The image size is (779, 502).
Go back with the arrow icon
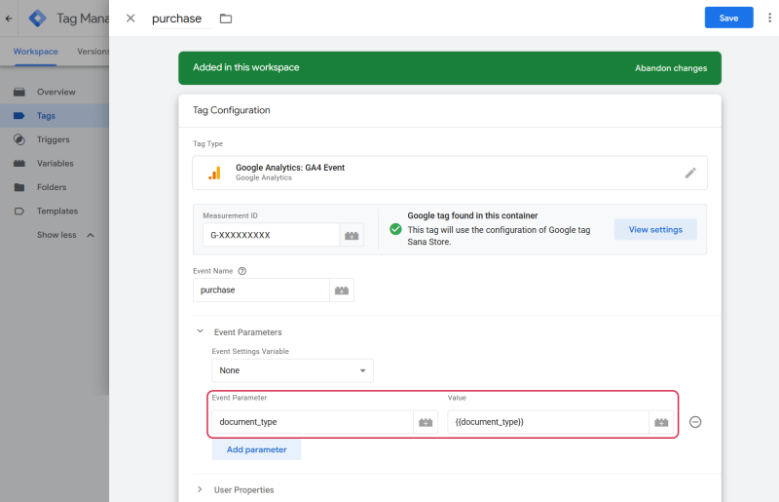click(9, 19)
